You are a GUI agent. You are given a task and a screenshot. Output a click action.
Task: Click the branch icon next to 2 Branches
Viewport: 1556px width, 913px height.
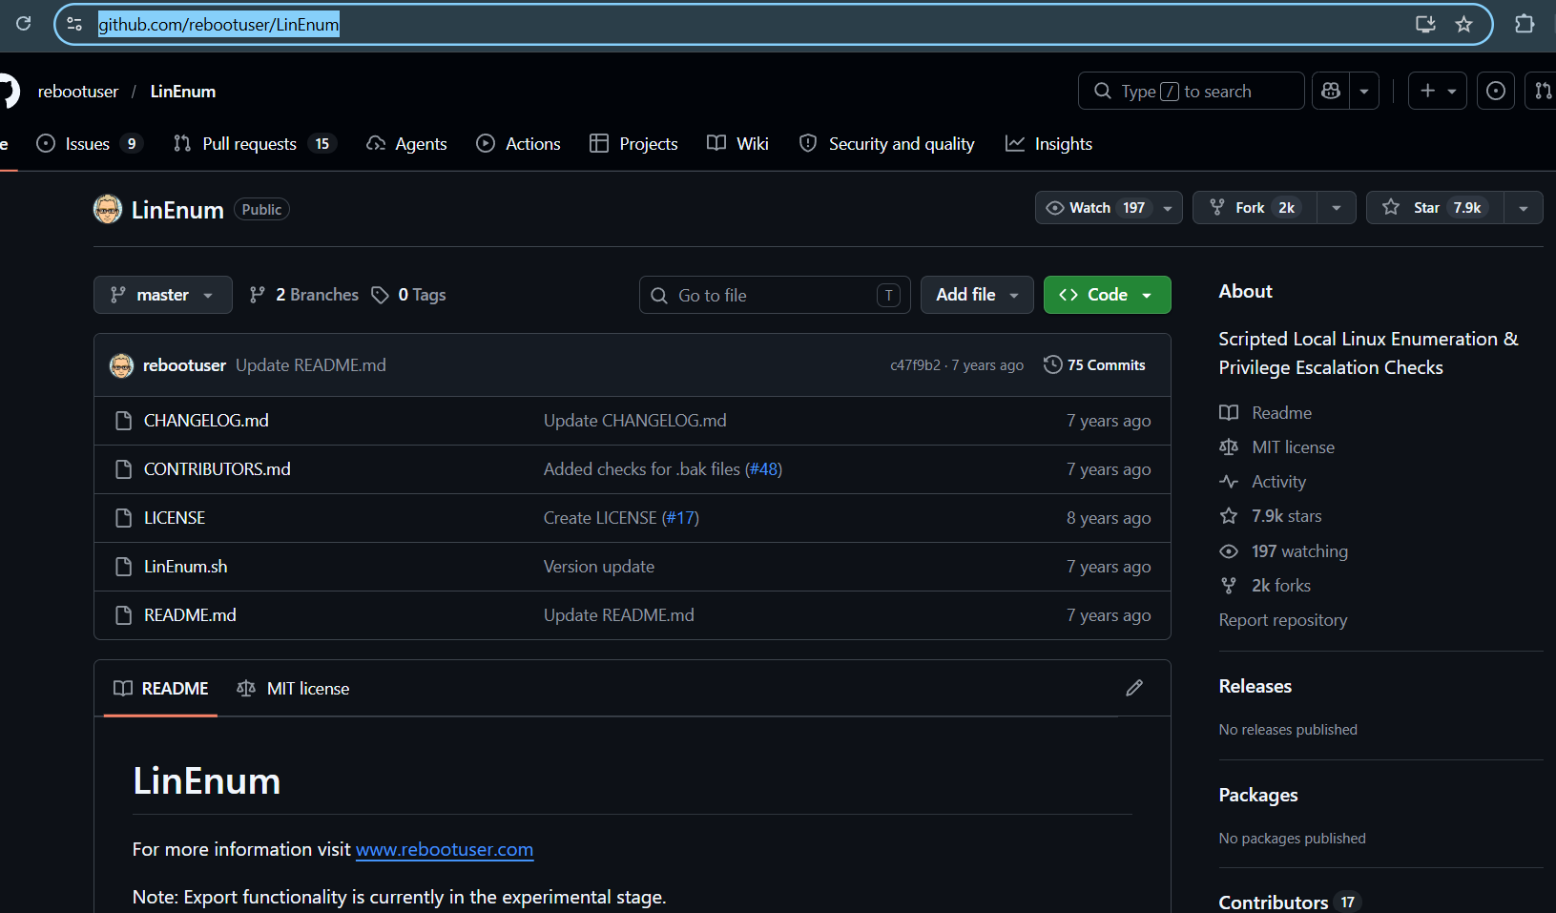point(257,295)
